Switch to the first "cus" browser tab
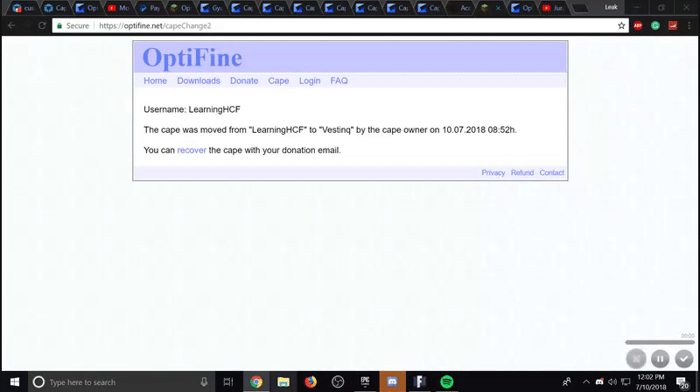This screenshot has height=392, width=700. pyautogui.click(x=24, y=8)
